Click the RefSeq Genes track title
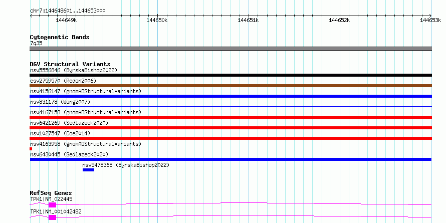446x223 pixels. (51, 193)
